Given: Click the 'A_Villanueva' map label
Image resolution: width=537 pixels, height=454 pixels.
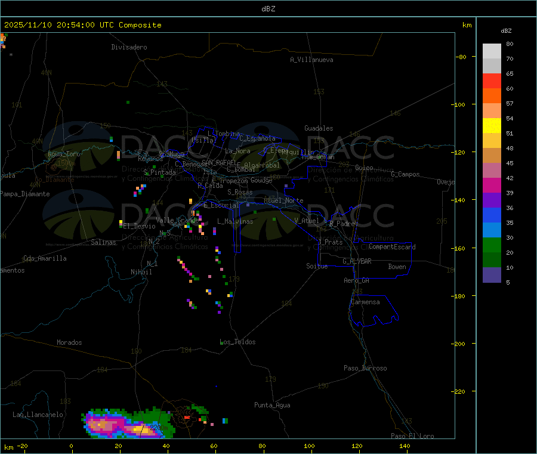Looking at the screenshot, I should [x=311, y=60].
